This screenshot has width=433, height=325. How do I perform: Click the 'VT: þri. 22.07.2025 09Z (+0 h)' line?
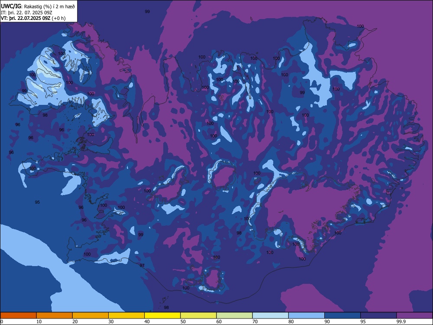(33, 18)
